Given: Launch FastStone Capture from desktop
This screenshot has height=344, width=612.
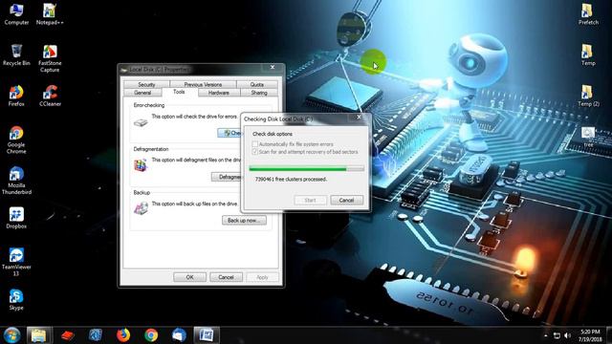Looking at the screenshot, I should click(x=50, y=58).
